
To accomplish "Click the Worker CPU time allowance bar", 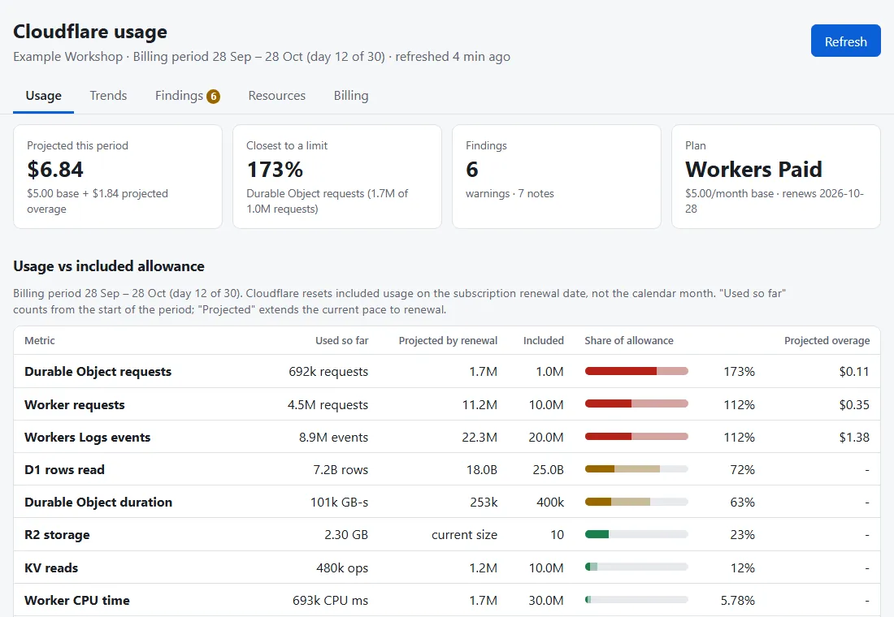I will point(636,600).
